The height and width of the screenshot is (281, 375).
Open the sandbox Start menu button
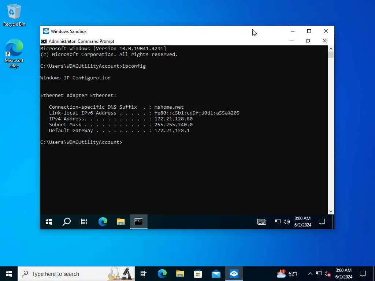pos(49,222)
